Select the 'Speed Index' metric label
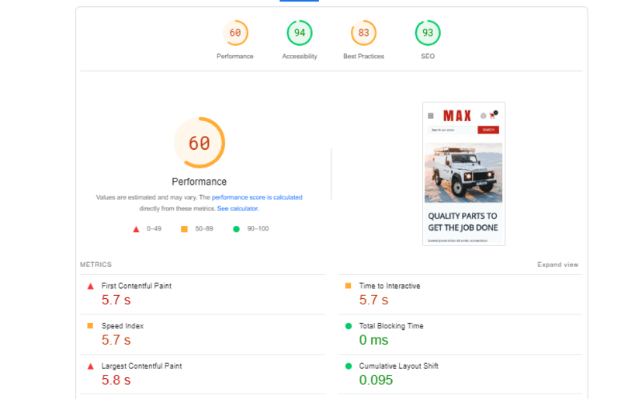Viewport: 621px width, 399px height. tap(123, 326)
